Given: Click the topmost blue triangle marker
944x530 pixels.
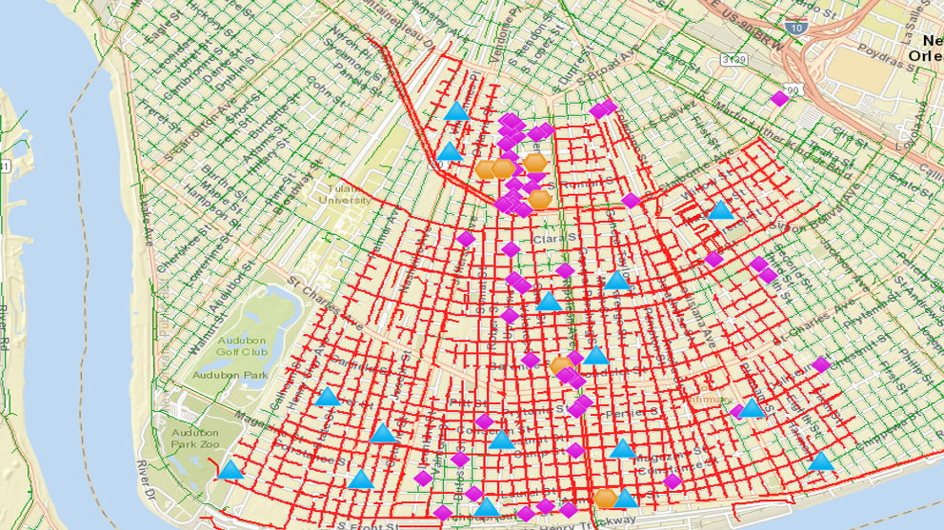Looking at the screenshot, I should [x=457, y=111].
